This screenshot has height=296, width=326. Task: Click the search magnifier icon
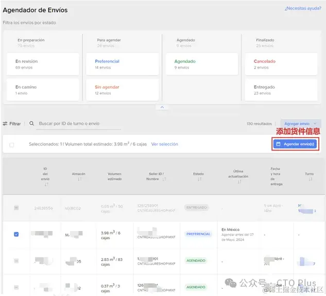31,123
